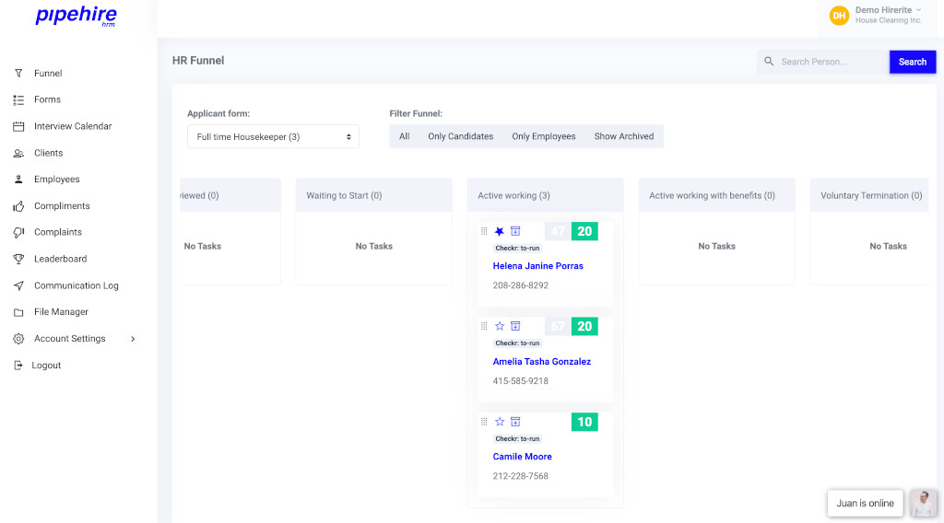
Task: Star Amelia Tasha Gonzalez's card
Action: coord(500,326)
